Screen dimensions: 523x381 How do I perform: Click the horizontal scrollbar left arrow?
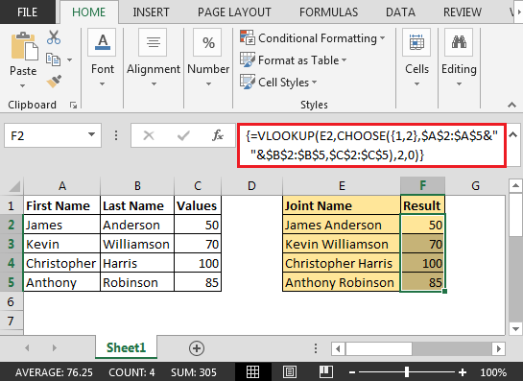coord(338,349)
